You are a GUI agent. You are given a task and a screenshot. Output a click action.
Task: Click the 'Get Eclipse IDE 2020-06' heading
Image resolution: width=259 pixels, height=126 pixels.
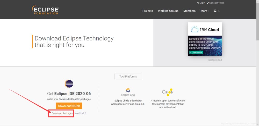click(69, 94)
